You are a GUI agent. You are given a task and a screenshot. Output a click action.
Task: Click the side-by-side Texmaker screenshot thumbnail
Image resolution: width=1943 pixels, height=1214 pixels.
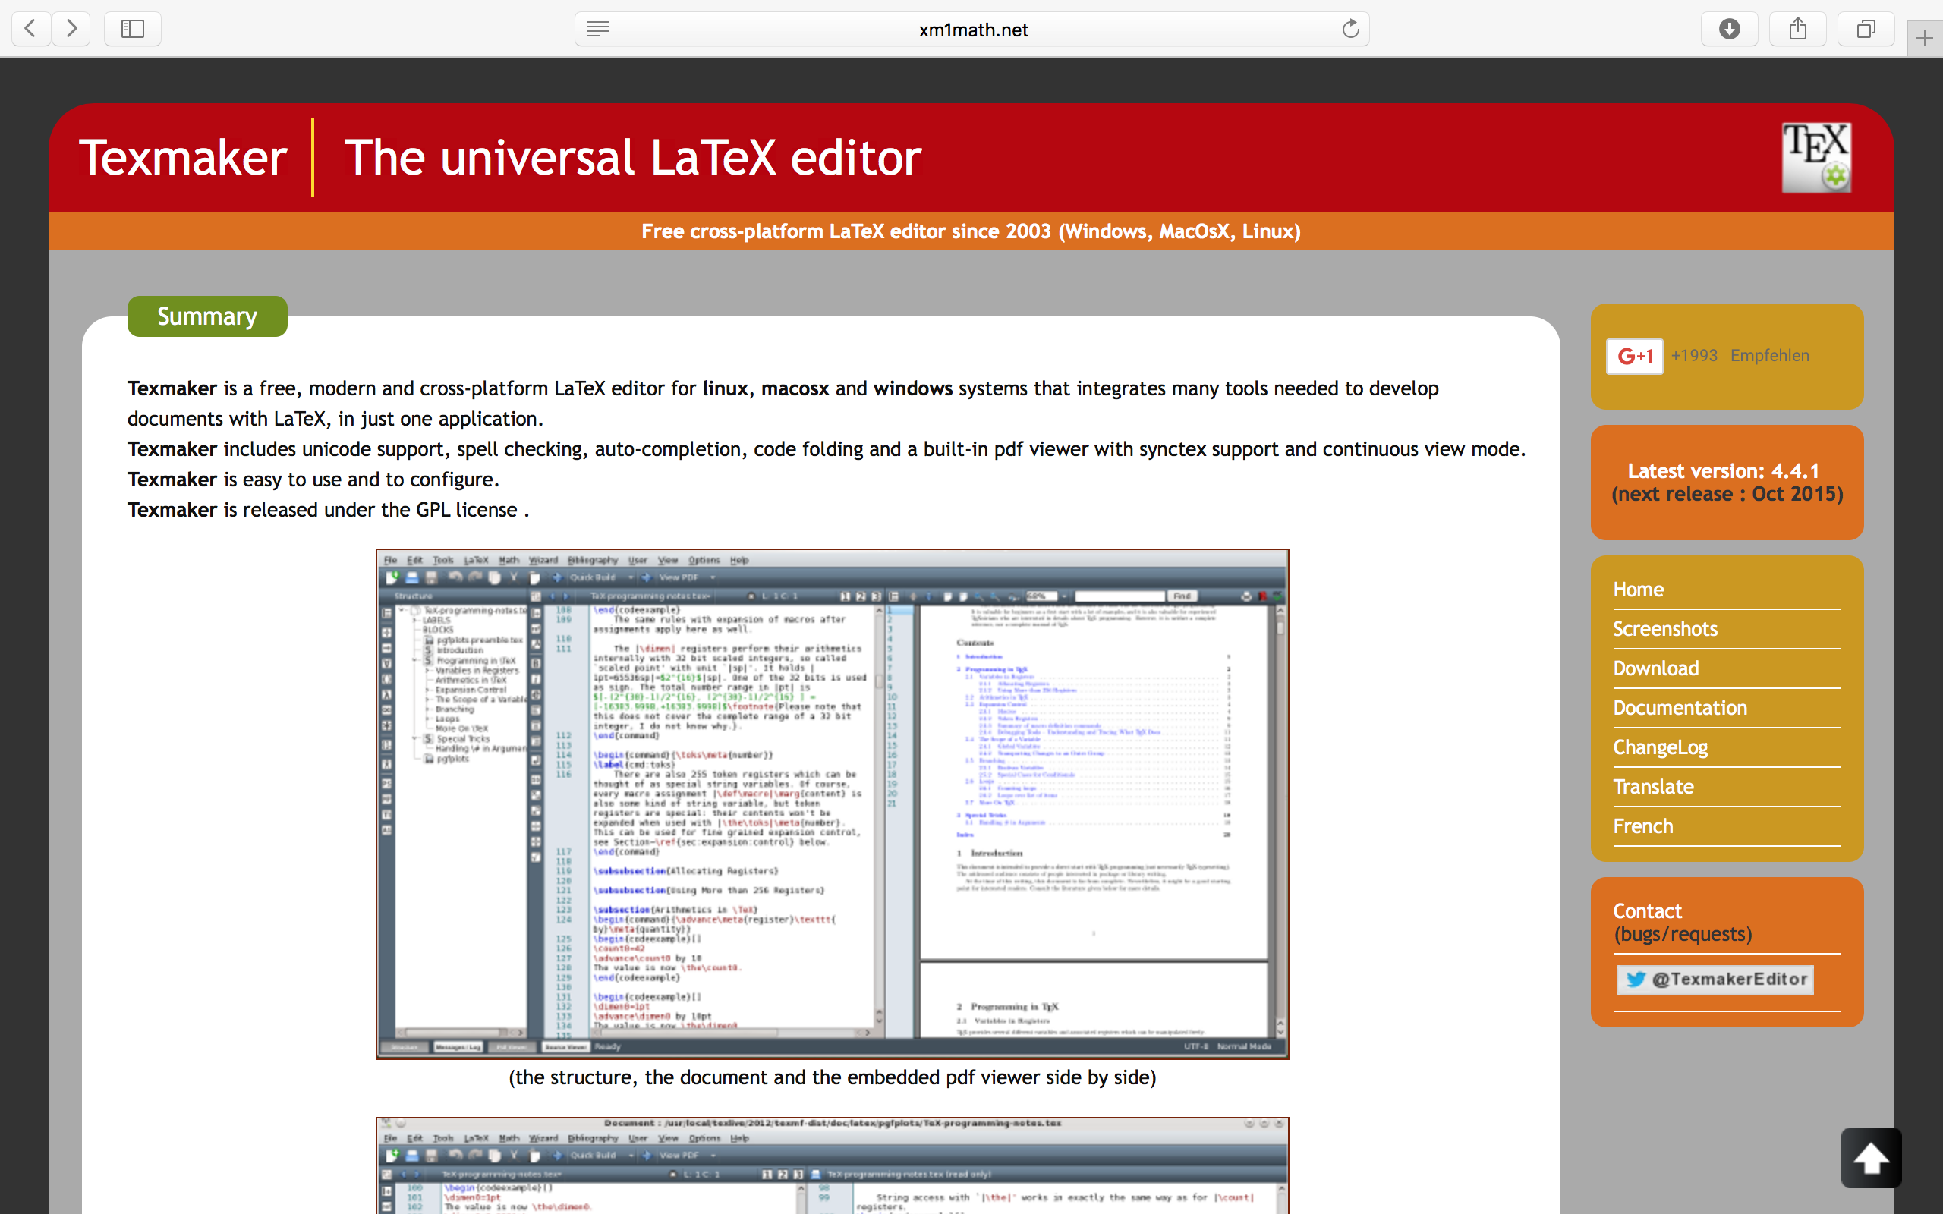point(832,804)
